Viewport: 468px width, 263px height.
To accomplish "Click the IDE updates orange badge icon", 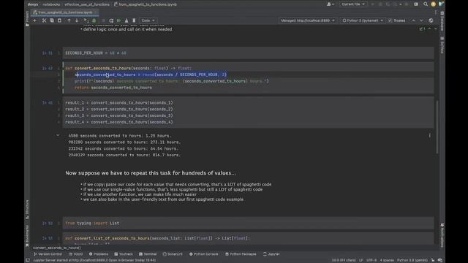I will click(434, 4).
